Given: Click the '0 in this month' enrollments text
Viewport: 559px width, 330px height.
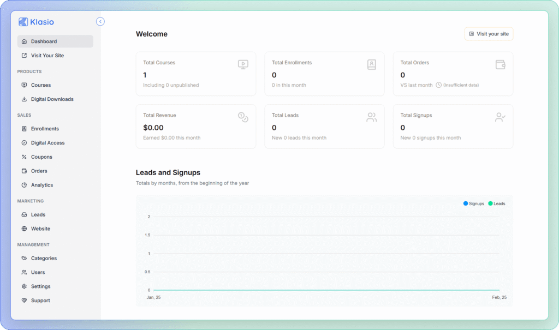Looking at the screenshot, I should (289, 85).
